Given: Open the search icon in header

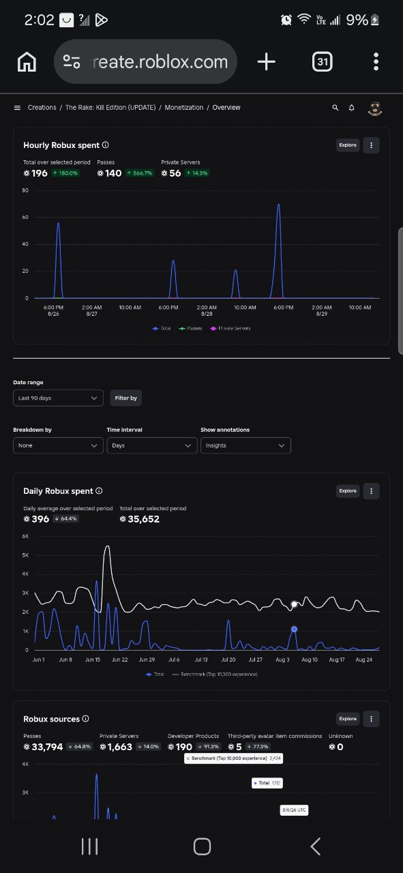Looking at the screenshot, I should pyautogui.click(x=335, y=108).
